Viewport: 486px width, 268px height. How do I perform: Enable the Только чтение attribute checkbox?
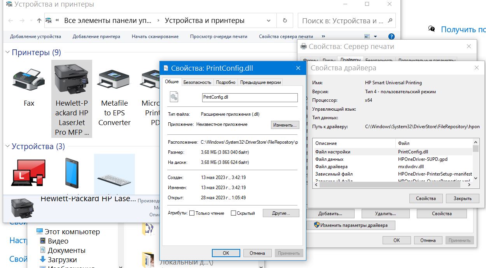point(192,213)
